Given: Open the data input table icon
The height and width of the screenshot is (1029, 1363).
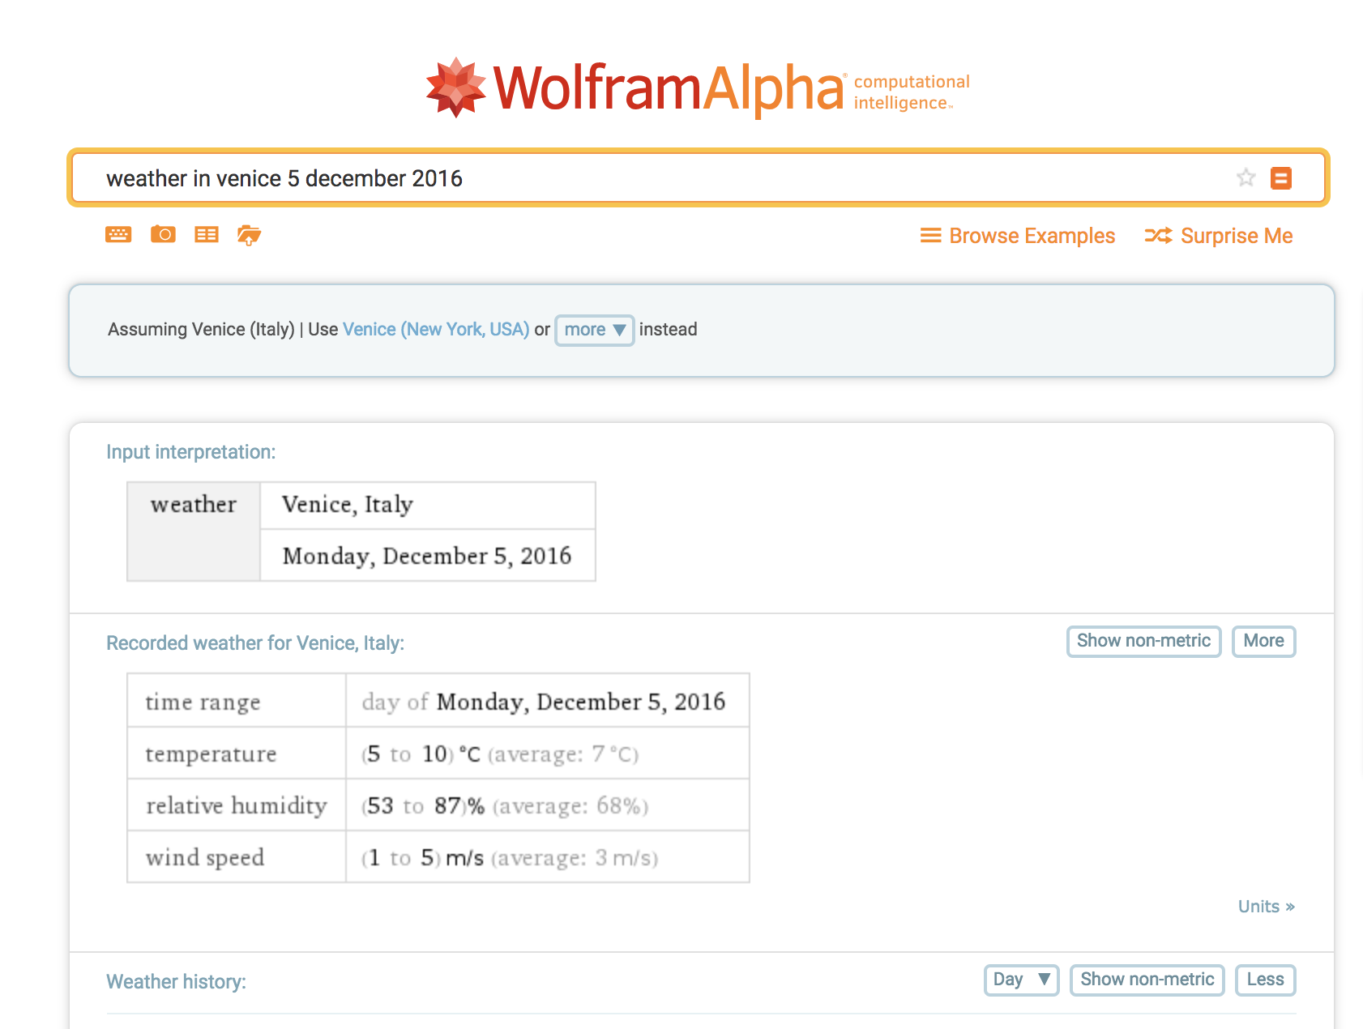Looking at the screenshot, I should pyautogui.click(x=207, y=235).
